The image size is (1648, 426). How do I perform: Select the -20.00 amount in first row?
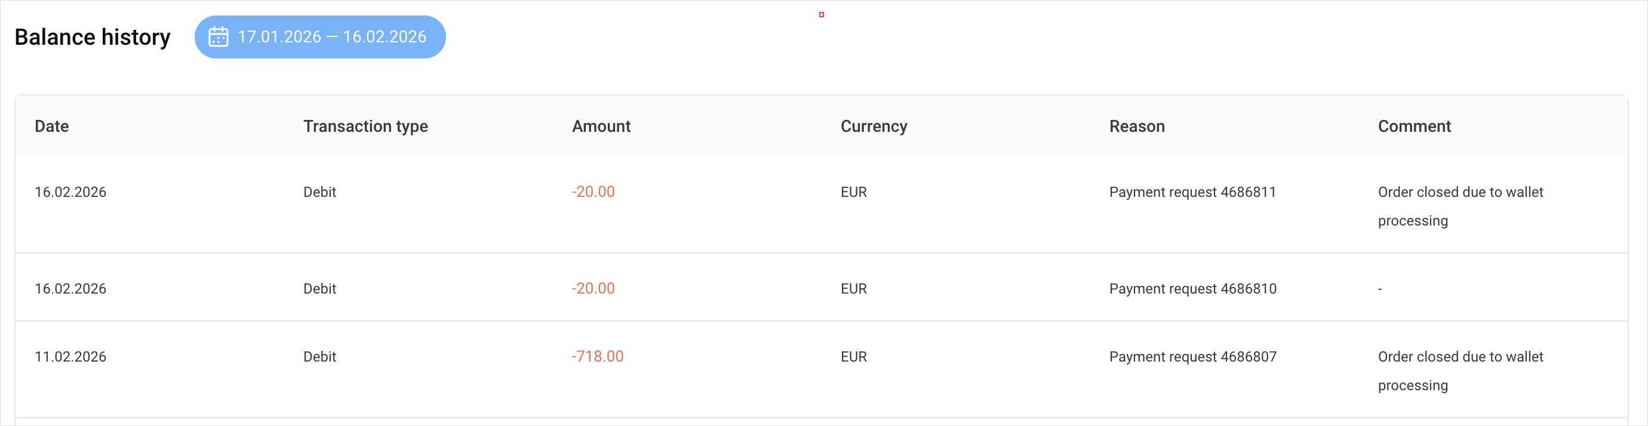click(x=592, y=192)
